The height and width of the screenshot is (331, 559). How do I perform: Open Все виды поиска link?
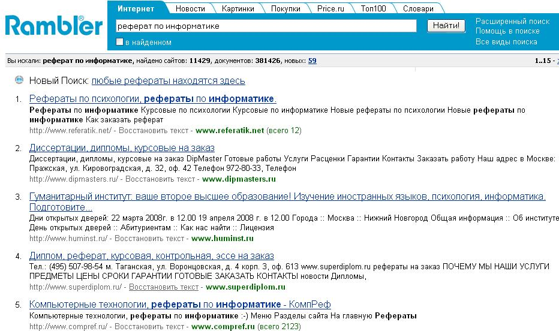[506, 42]
